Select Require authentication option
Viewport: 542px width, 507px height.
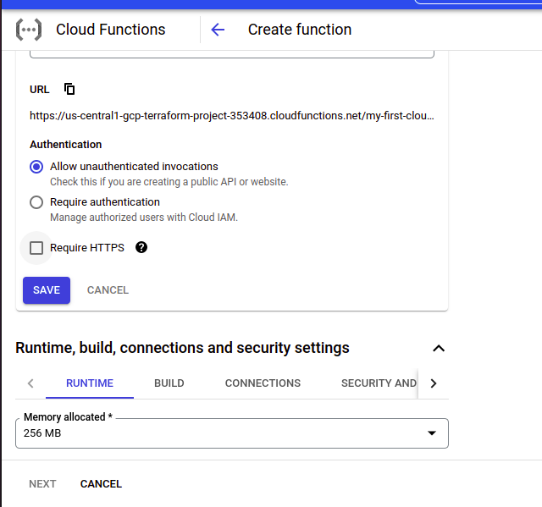(x=36, y=202)
